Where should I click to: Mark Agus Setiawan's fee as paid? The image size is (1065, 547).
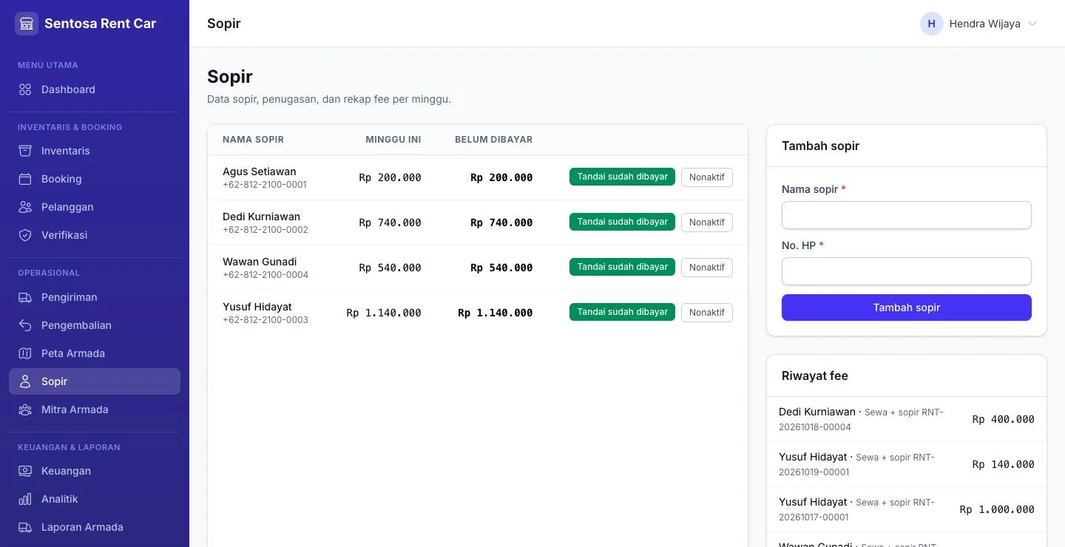click(622, 177)
